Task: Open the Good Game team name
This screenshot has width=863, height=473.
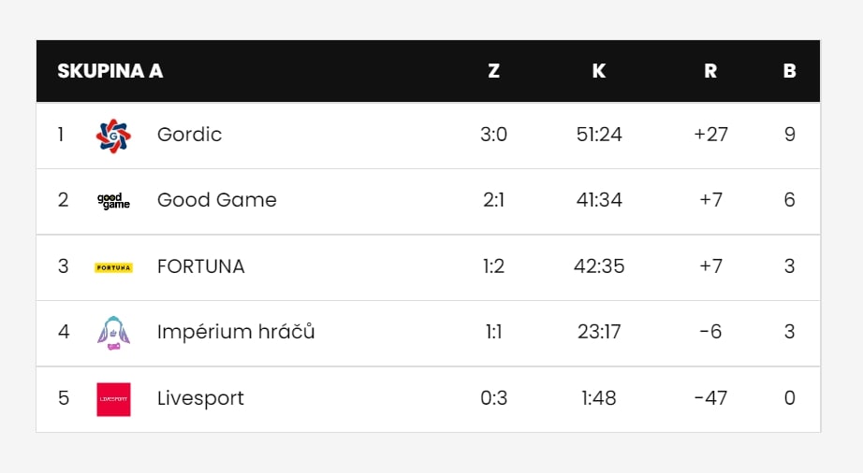Action: (217, 200)
